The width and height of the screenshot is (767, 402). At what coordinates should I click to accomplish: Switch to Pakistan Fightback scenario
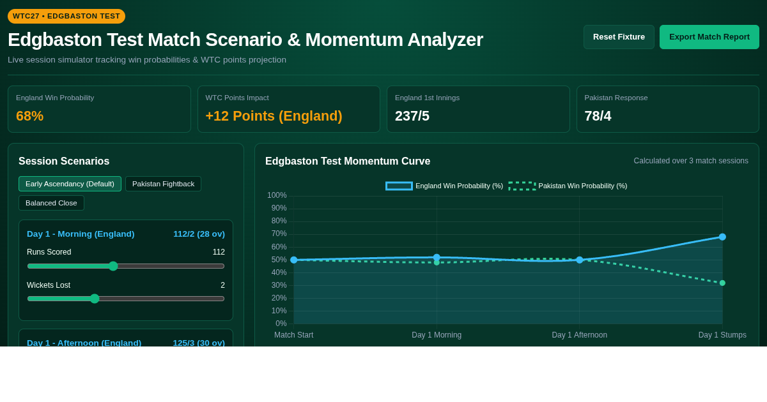tap(163, 184)
